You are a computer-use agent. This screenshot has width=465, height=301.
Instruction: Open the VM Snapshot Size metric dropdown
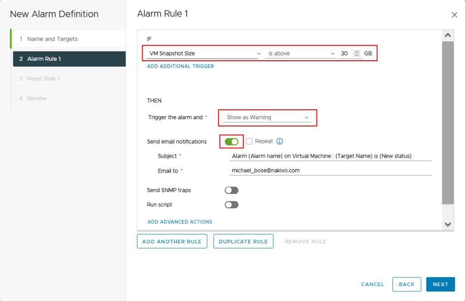203,53
